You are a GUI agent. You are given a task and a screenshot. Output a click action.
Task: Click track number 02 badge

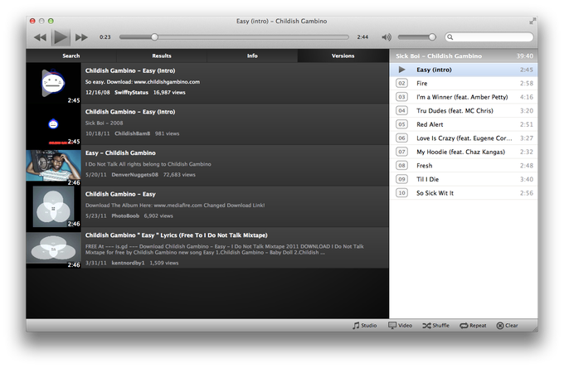[401, 84]
